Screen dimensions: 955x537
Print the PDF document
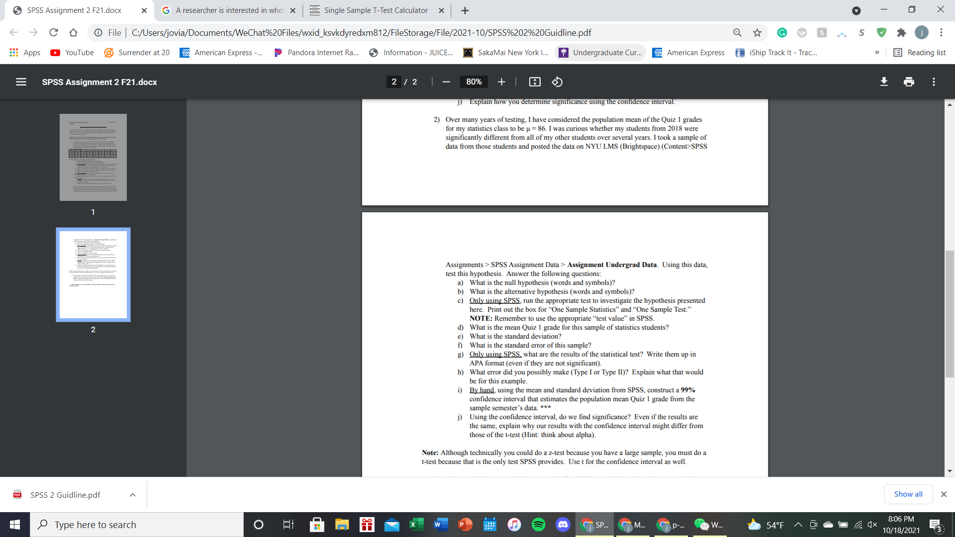(909, 82)
